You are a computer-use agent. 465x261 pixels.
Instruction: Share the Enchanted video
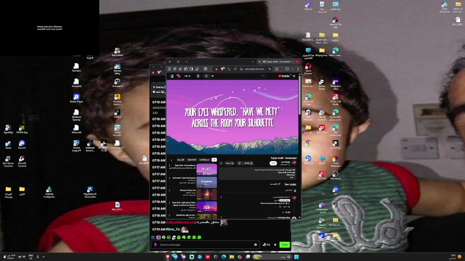click(230, 163)
